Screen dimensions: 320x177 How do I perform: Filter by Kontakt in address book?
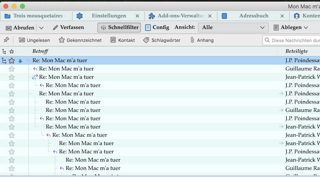pyautogui.click(x=122, y=40)
